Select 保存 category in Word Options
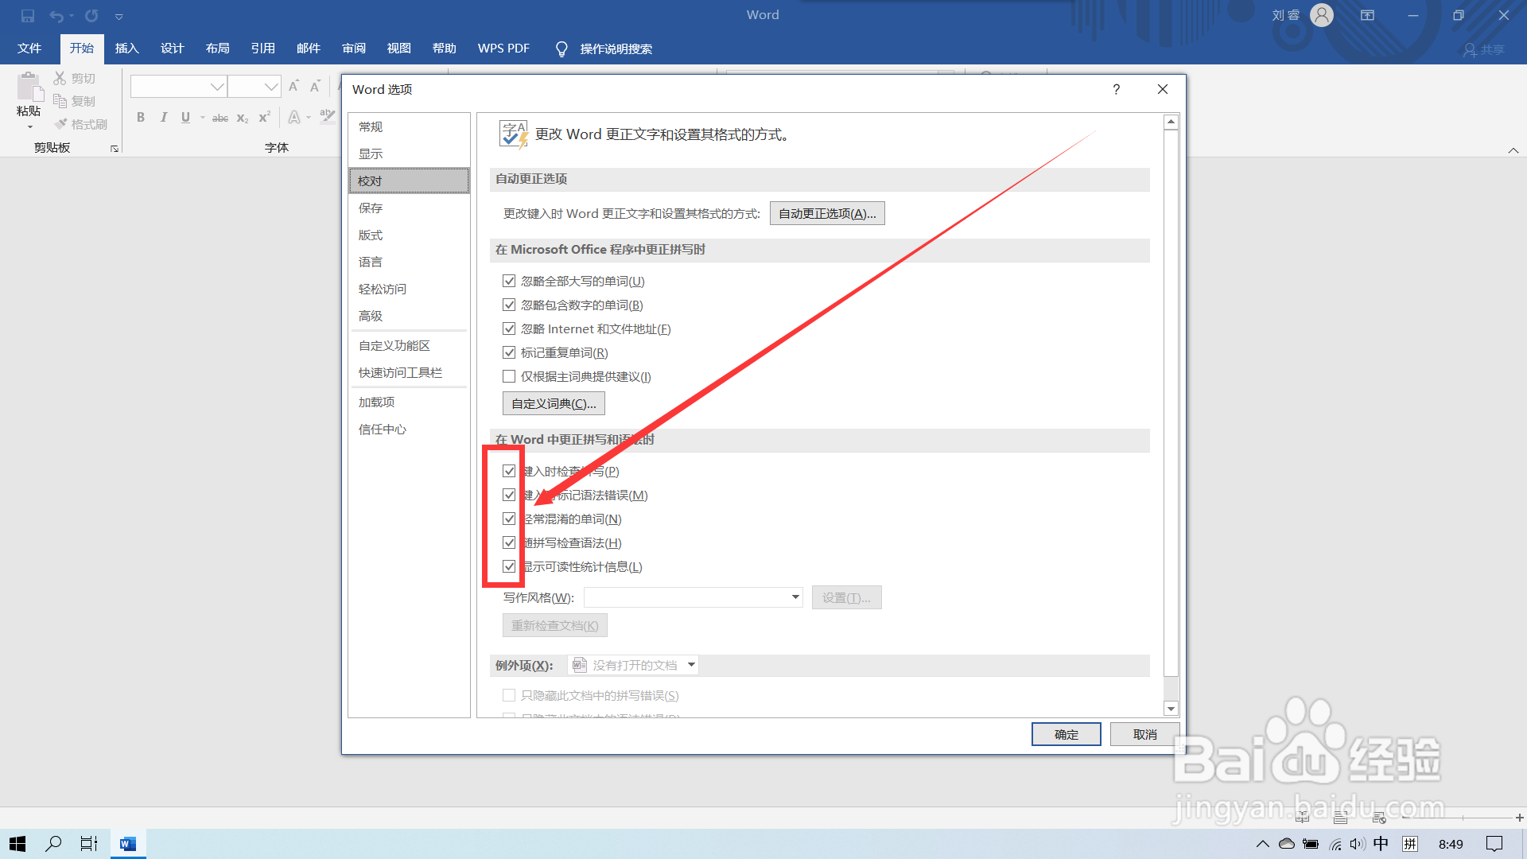The image size is (1527, 859). 409,208
